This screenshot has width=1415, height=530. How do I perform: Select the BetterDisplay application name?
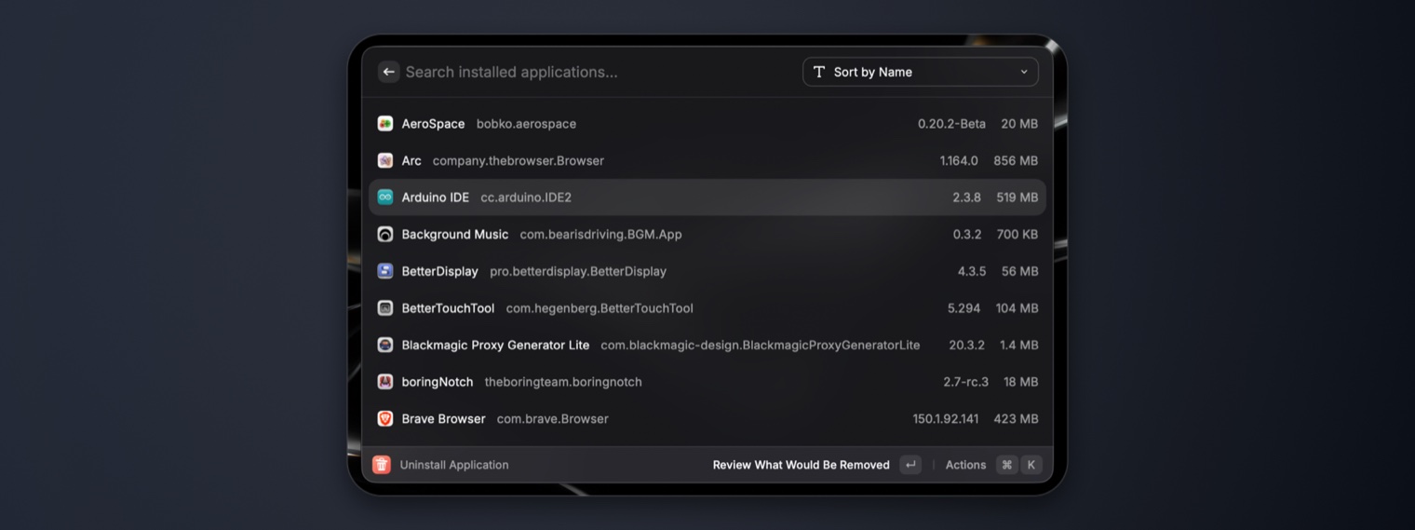(x=439, y=271)
